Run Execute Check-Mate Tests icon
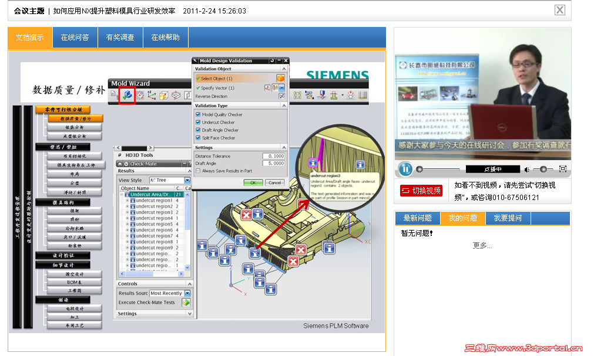Viewport: 594px width, 356px height. pos(186,302)
